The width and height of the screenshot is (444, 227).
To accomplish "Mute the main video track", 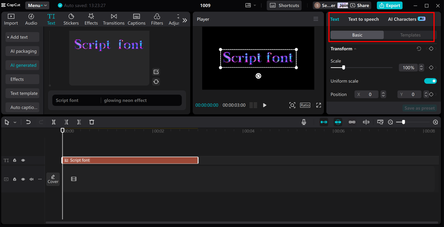I will 32,179.
